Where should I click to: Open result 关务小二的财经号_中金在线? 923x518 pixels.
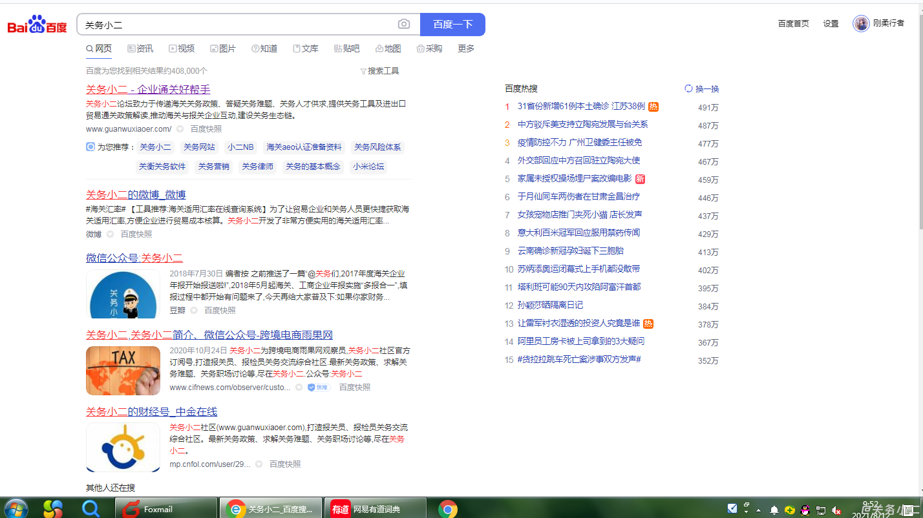[x=151, y=411]
